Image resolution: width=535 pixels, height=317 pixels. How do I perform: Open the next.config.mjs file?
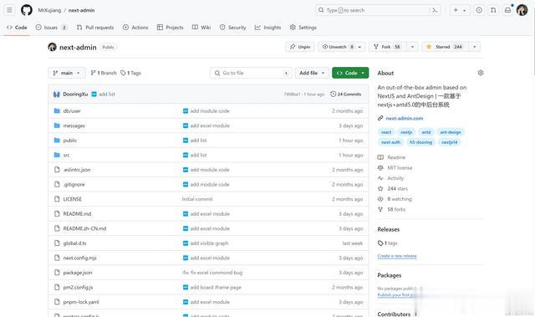coord(80,258)
